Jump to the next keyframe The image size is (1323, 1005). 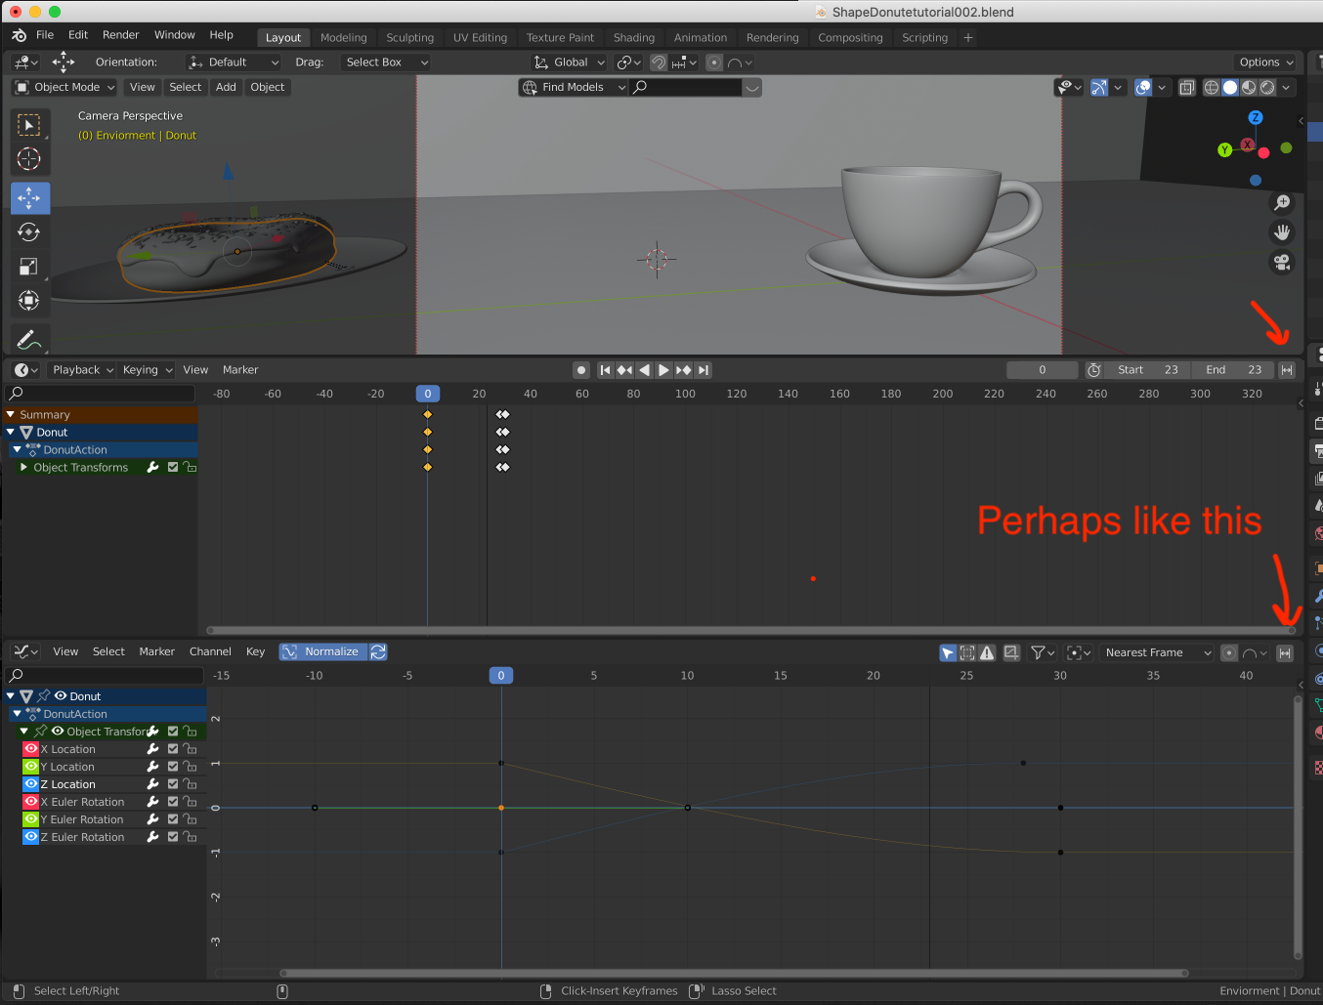tap(683, 370)
